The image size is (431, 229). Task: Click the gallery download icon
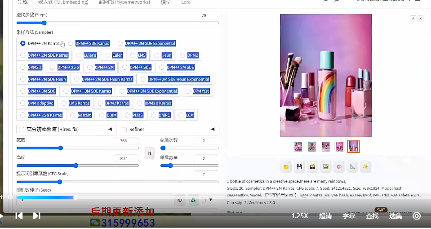coord(413,18)
